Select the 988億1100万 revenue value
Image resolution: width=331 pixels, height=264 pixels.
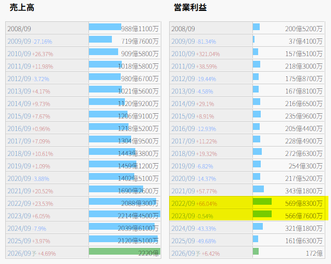(x=139, y=29)
